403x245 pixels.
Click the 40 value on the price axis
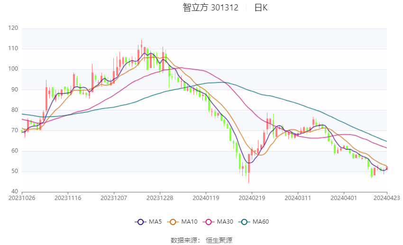tap(15, 191)
